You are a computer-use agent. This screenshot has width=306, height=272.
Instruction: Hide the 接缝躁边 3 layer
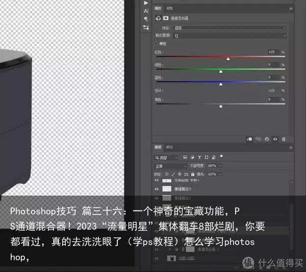157,189
